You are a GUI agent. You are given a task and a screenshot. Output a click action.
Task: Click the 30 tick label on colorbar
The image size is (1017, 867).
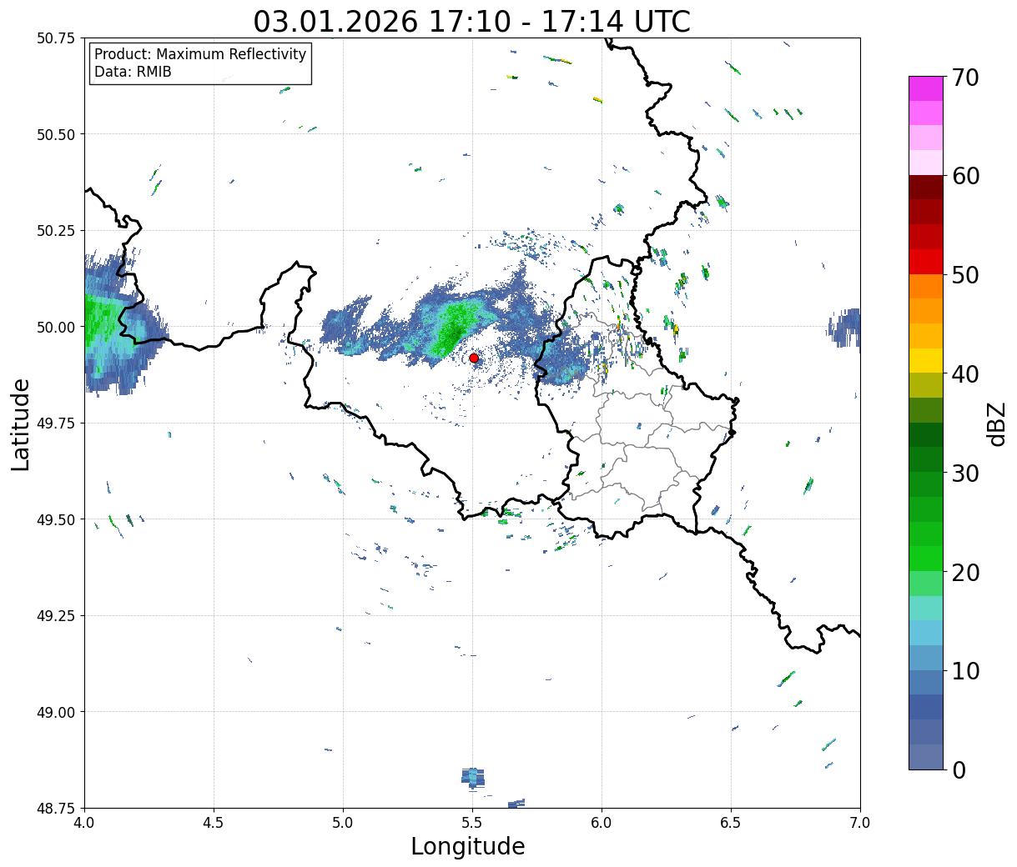965,473
